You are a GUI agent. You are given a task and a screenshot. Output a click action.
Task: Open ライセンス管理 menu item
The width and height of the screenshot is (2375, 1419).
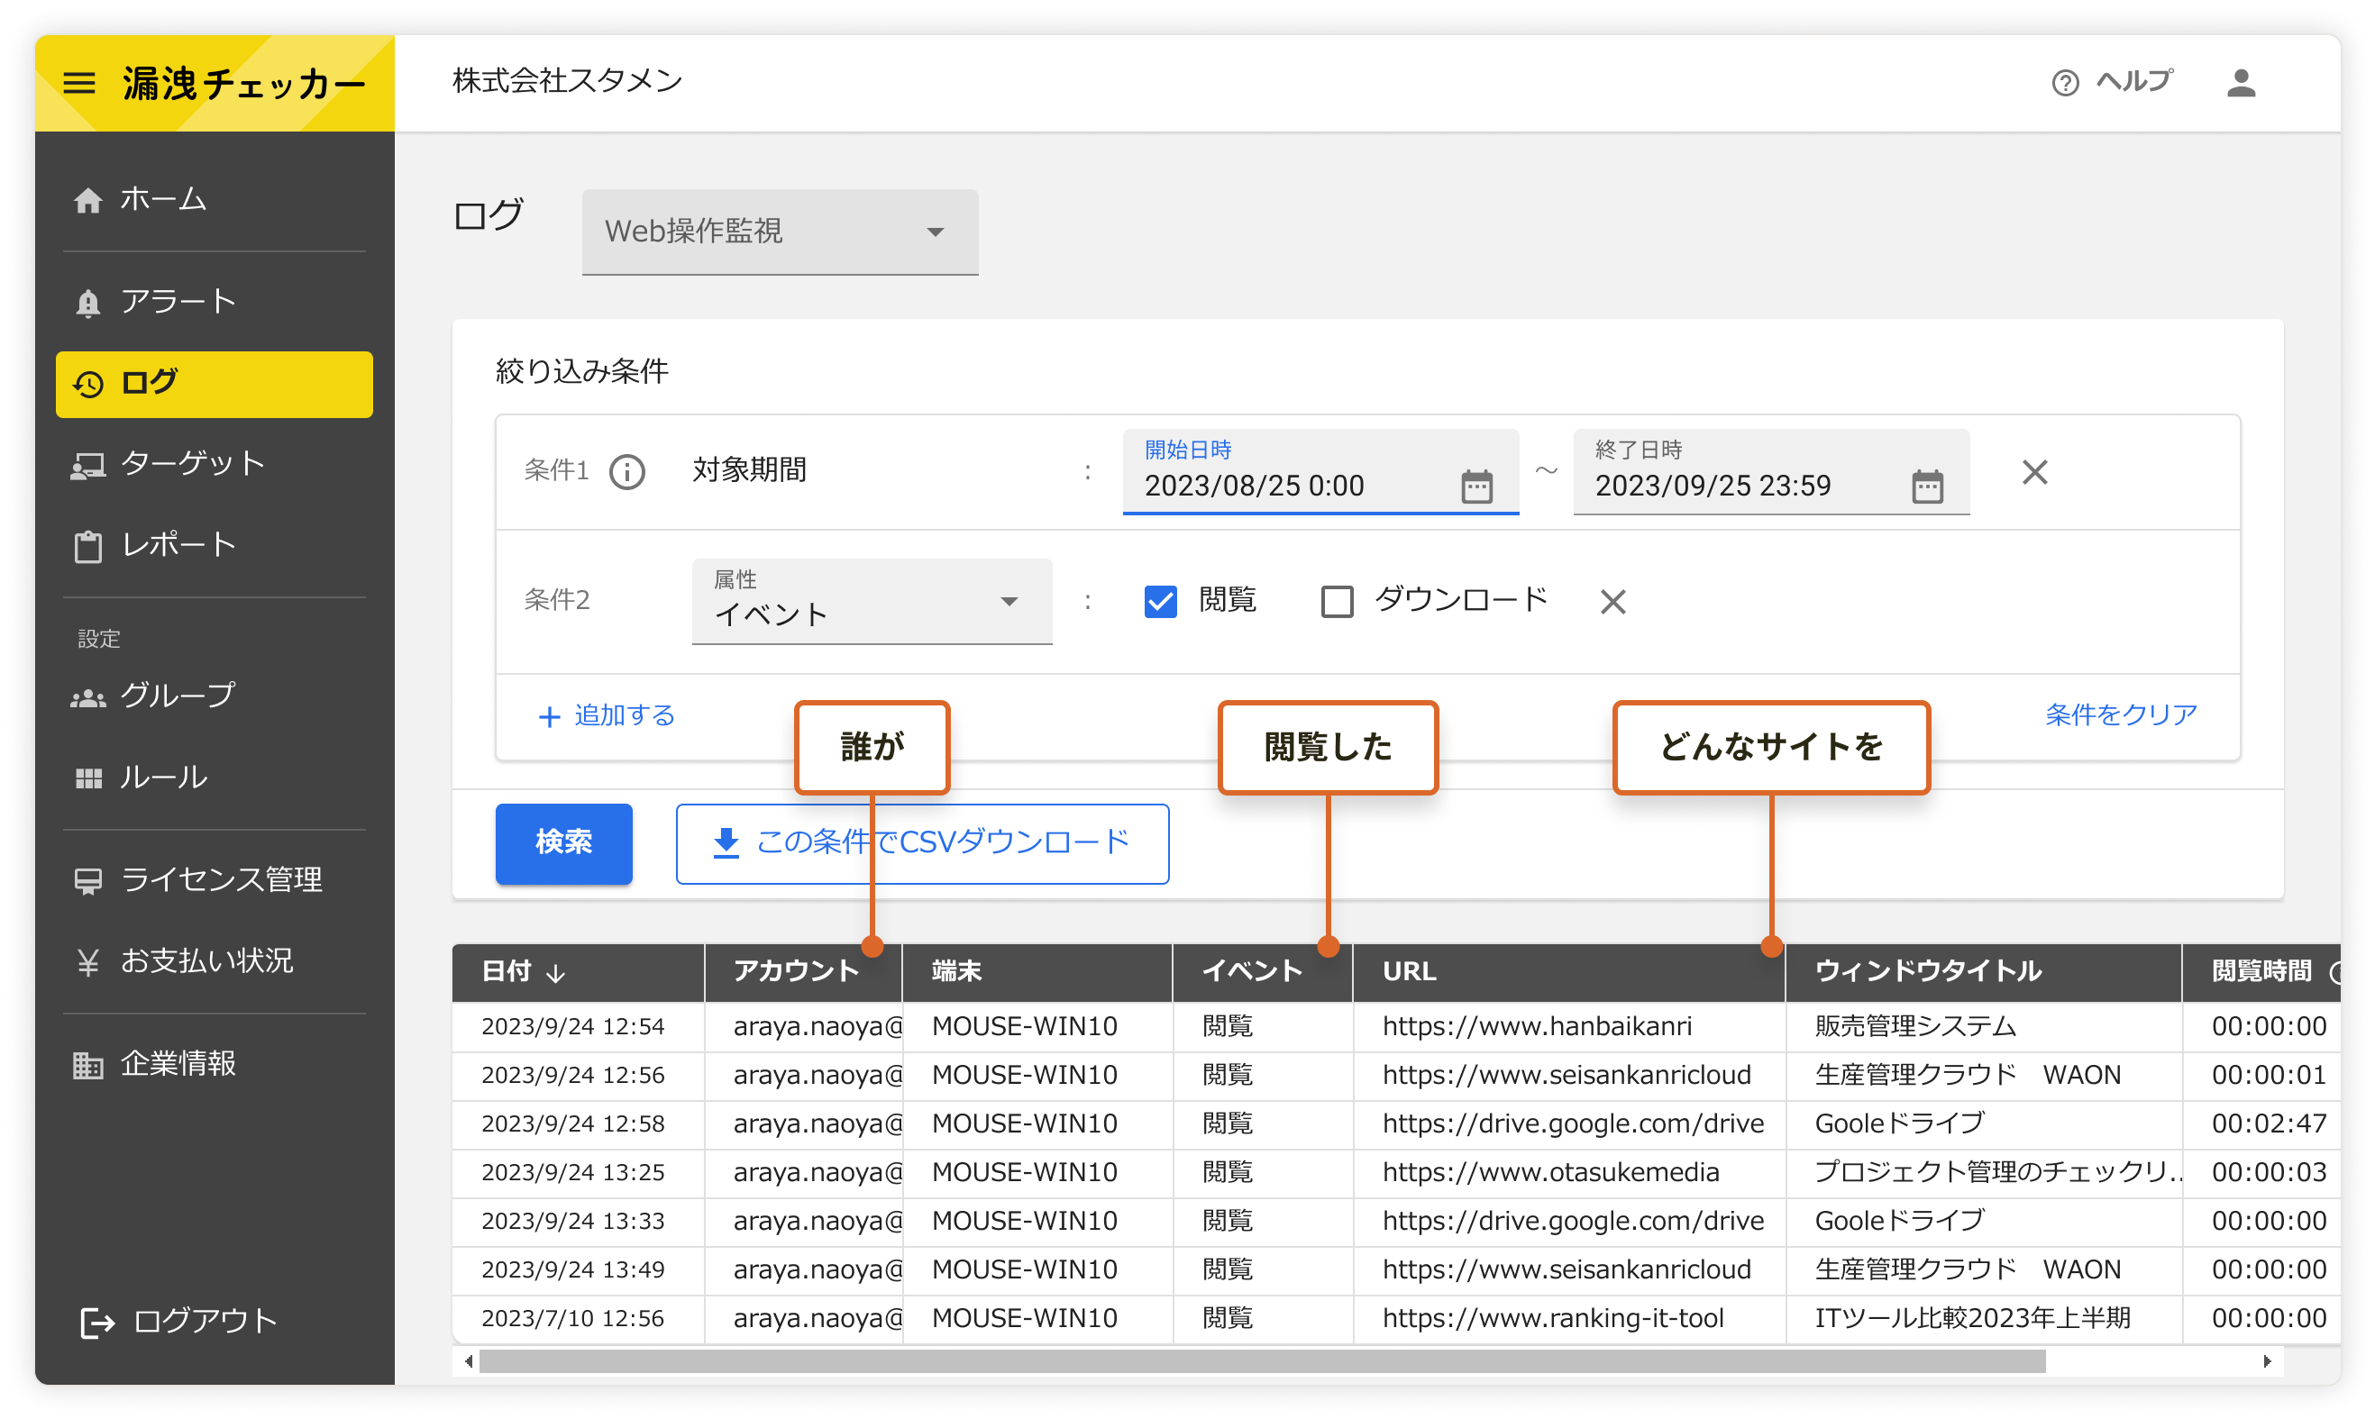point(215,879)
